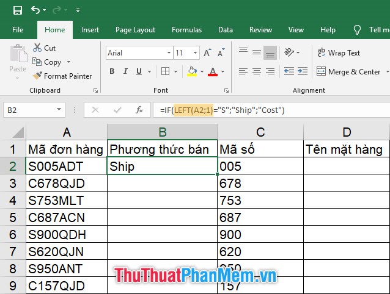Redo the last undone action
The height and width of the screenshot is (294, 390).
(57, 10)
